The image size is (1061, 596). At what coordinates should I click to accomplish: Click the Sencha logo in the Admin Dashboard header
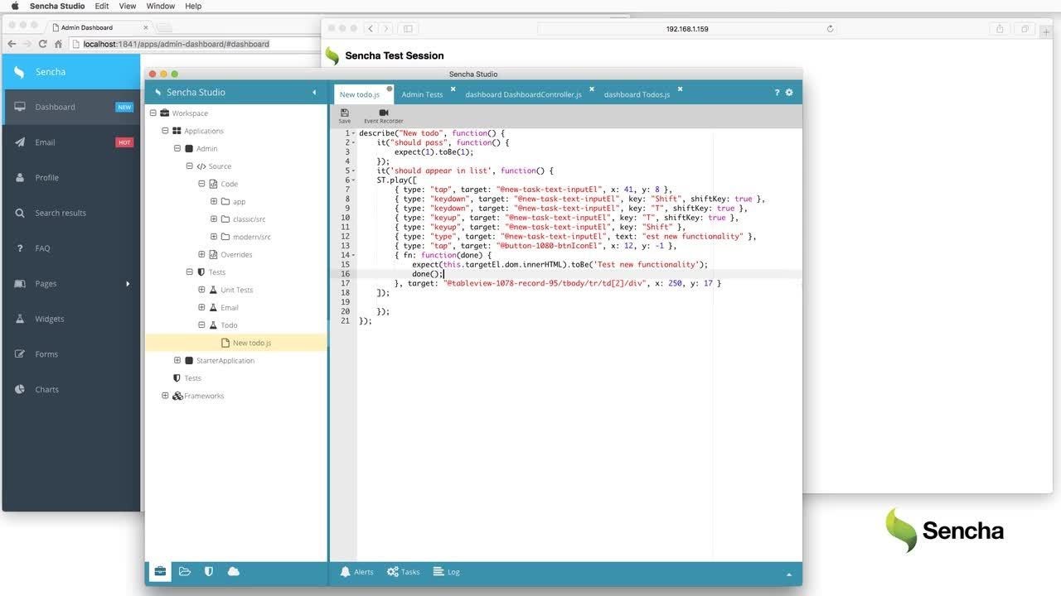tap(20, 72)
